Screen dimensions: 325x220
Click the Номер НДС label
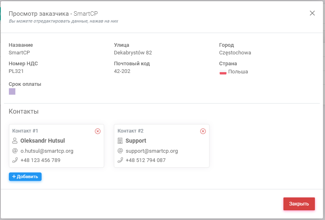[23, 64]
